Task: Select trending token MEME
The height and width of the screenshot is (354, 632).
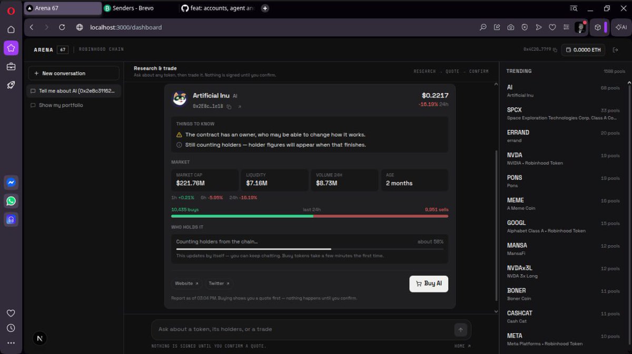Action: click(x=564, y=204)
